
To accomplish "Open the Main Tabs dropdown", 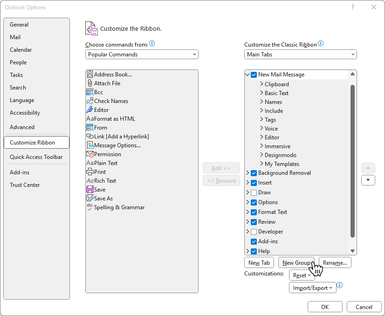I will (x=300, y=55).
